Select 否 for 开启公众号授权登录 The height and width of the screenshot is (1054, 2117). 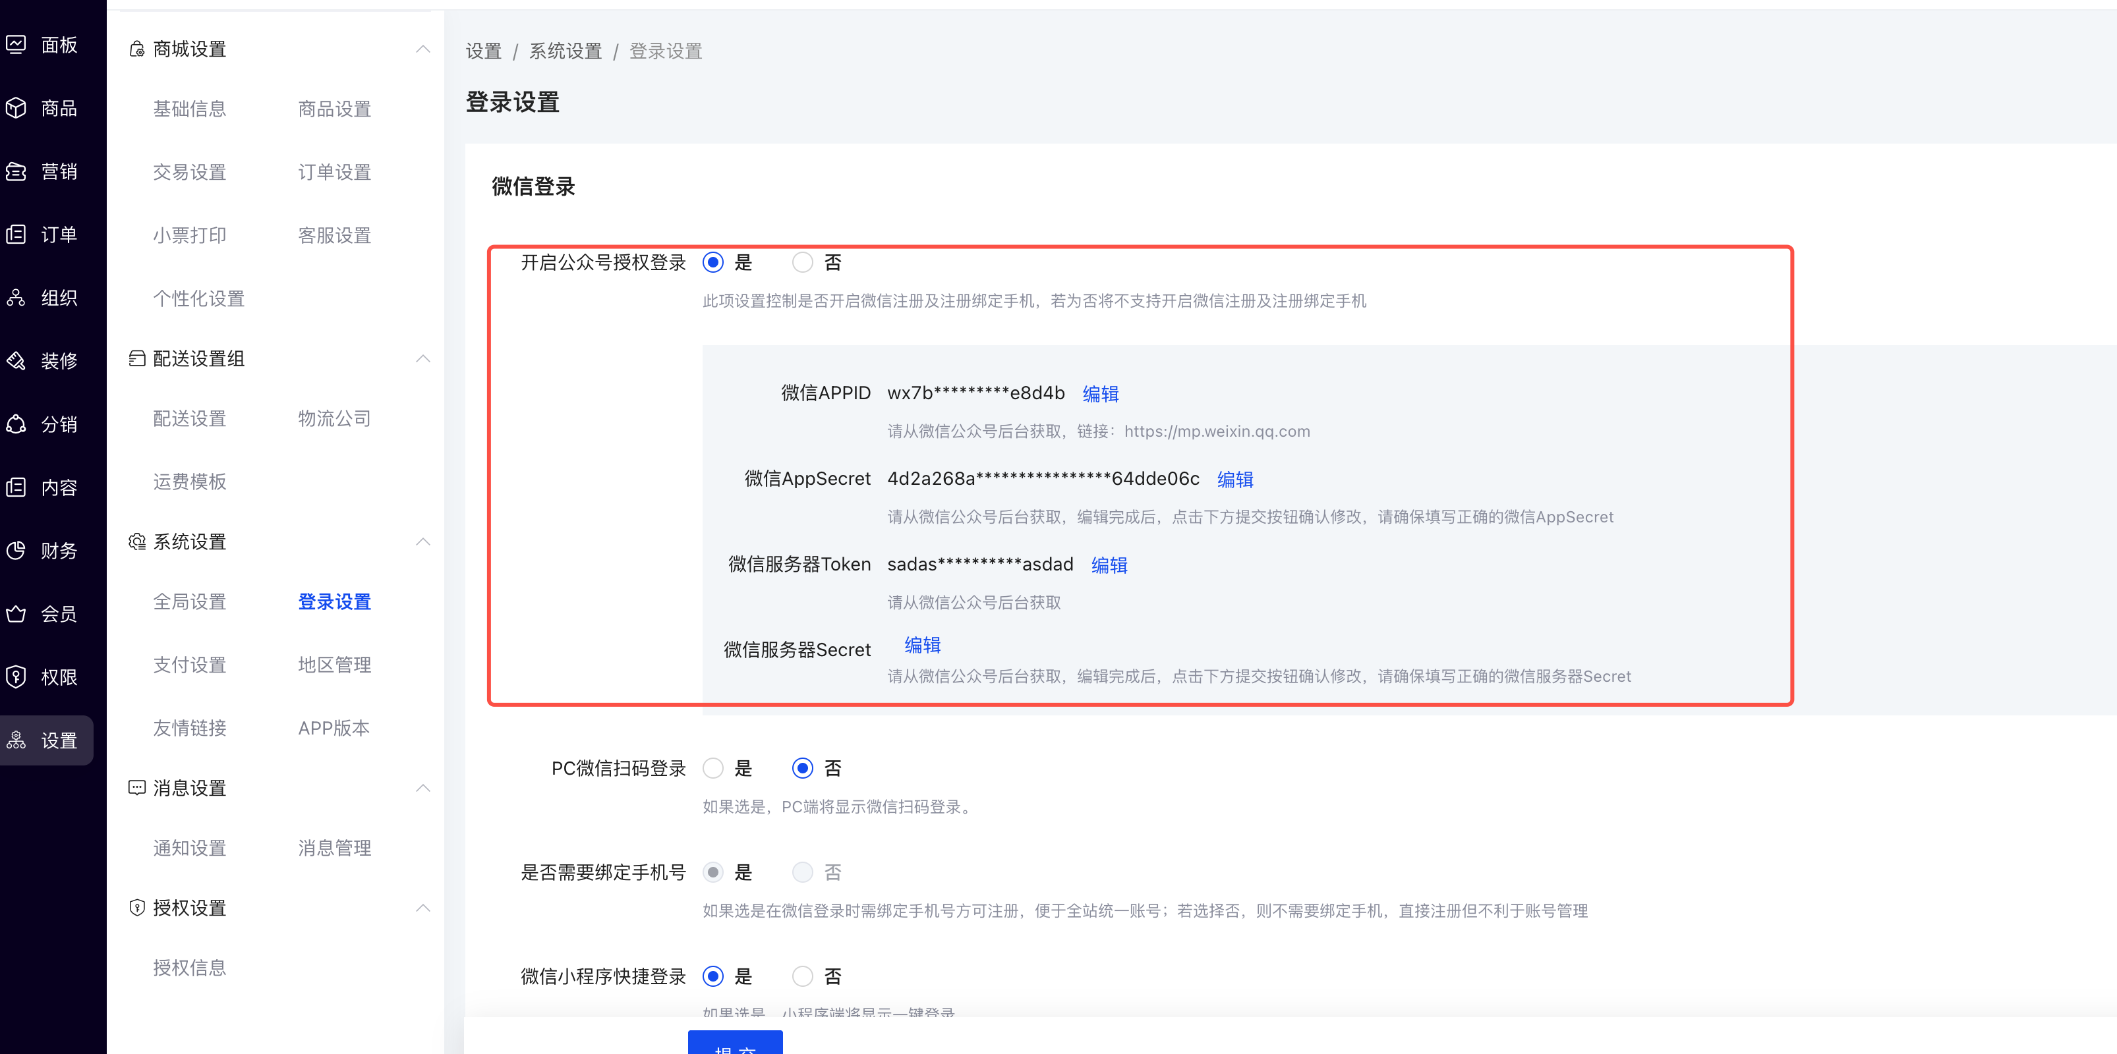[x=802, y=262]
